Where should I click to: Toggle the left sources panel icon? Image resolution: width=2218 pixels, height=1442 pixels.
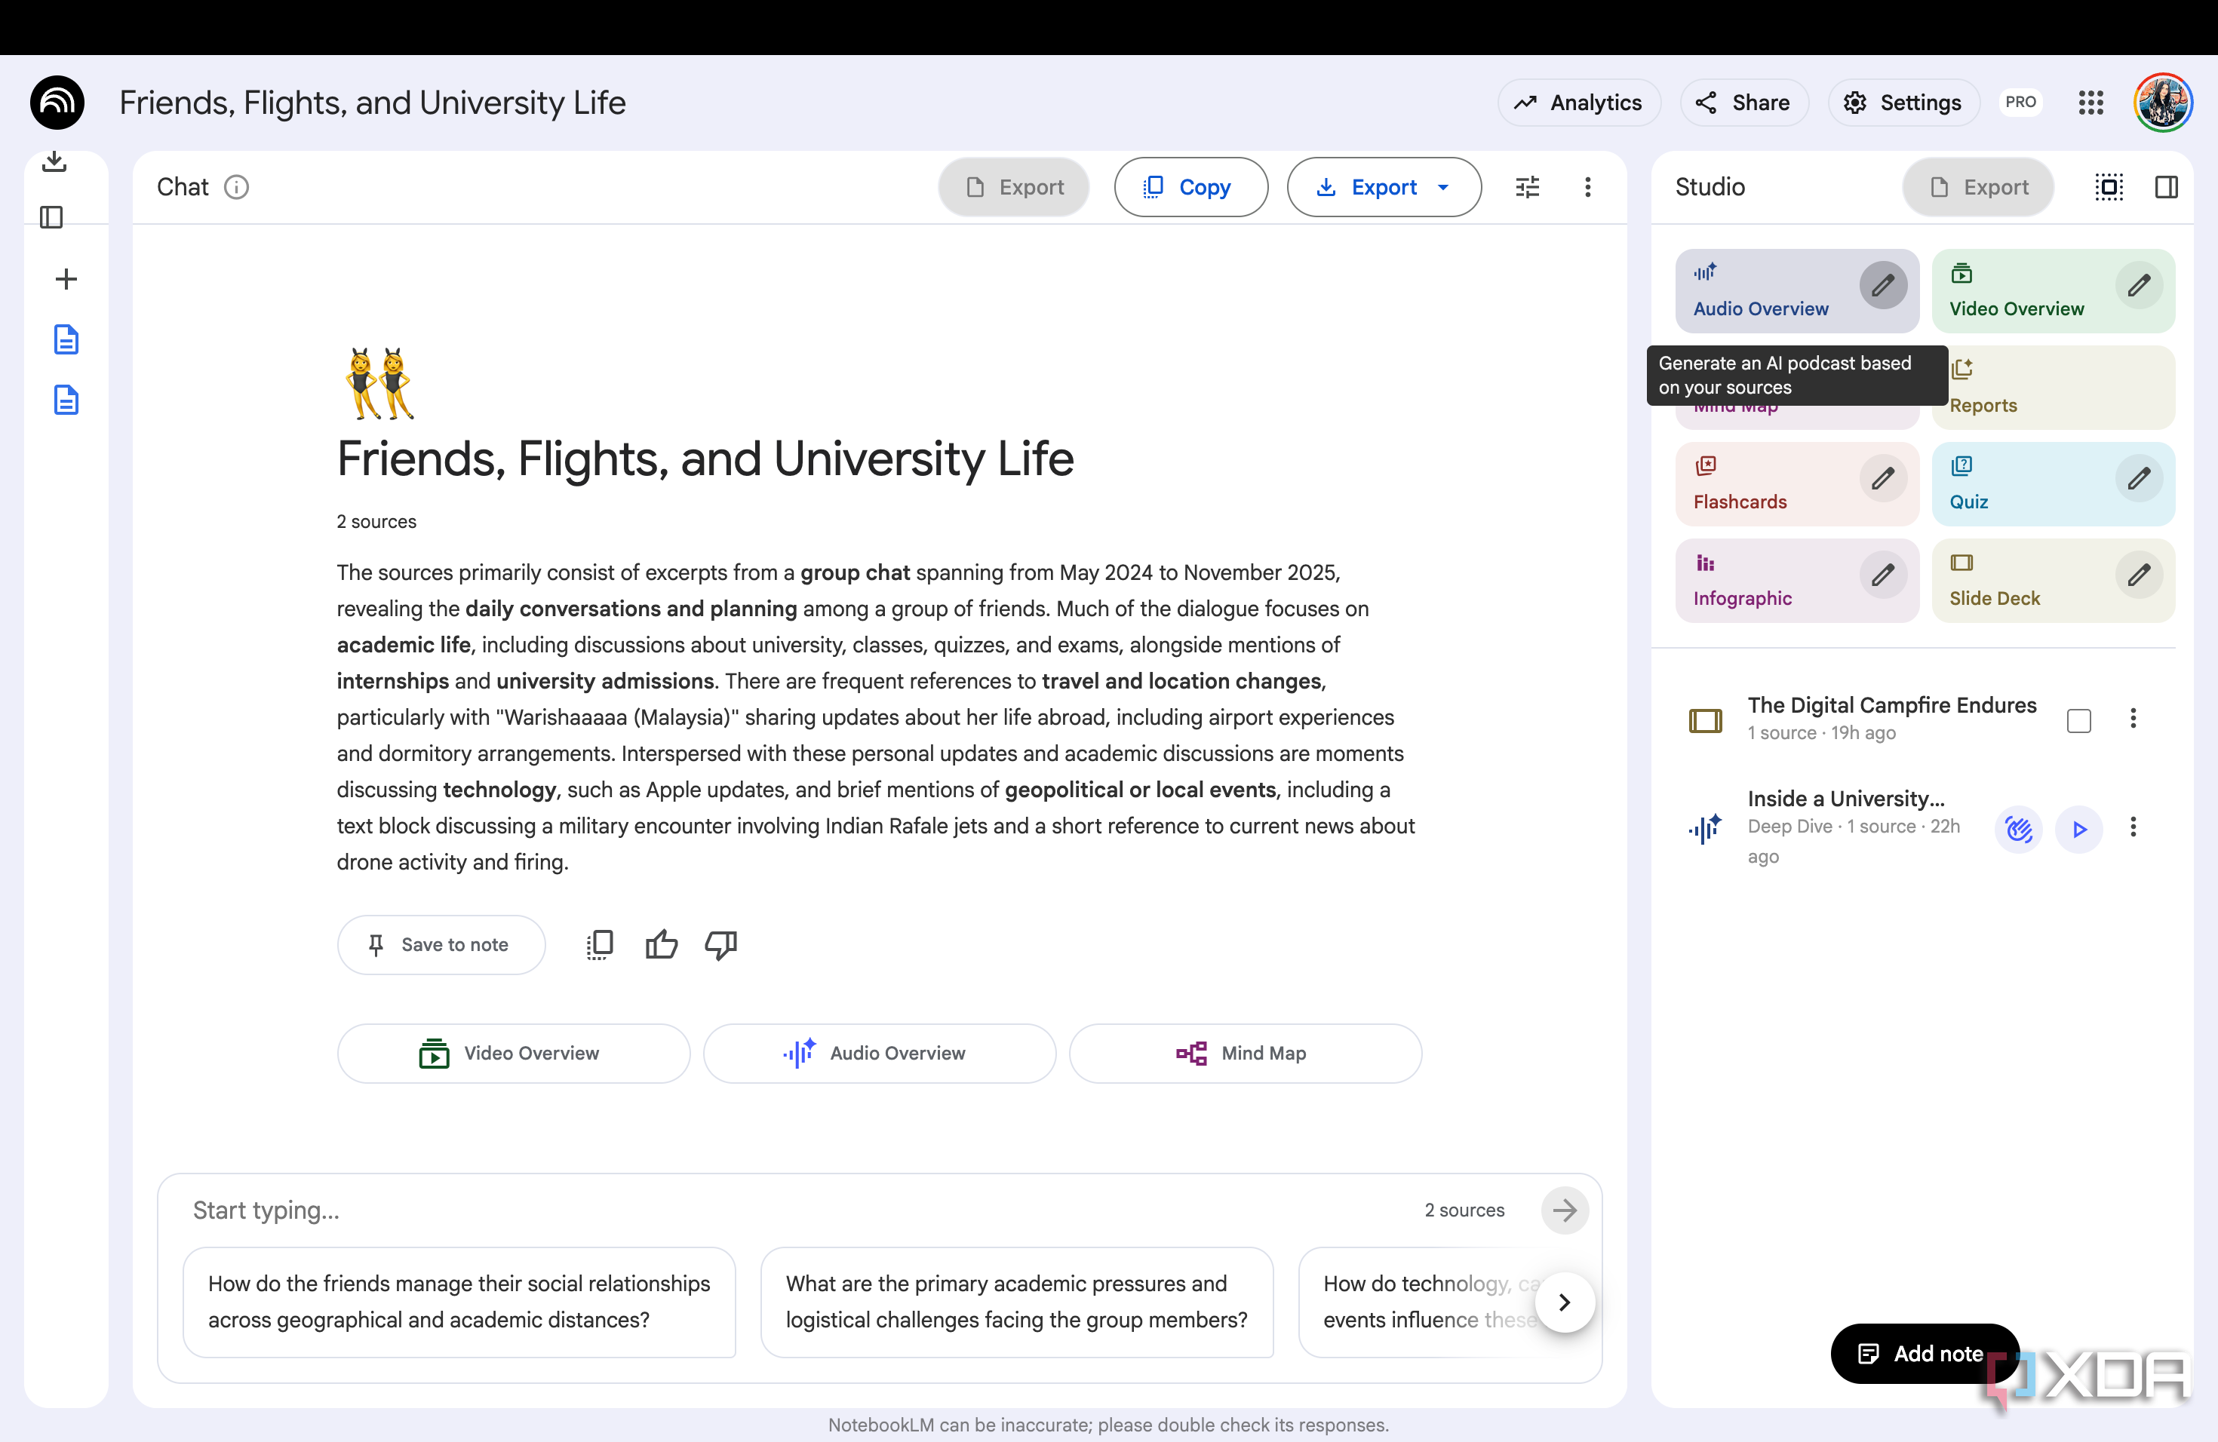[x=52, y=217]
